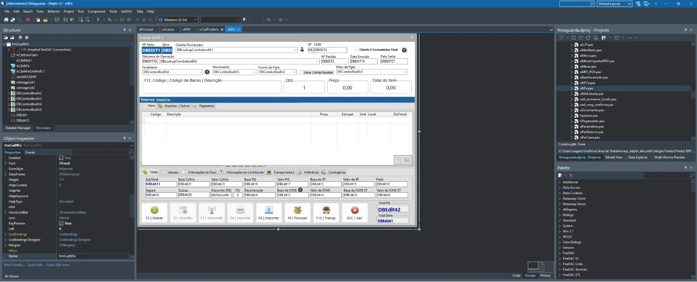Click the person icon next to Cliente/Fornecedor
Viewport: 697px width, 282px height.
[x=302, y=50]
